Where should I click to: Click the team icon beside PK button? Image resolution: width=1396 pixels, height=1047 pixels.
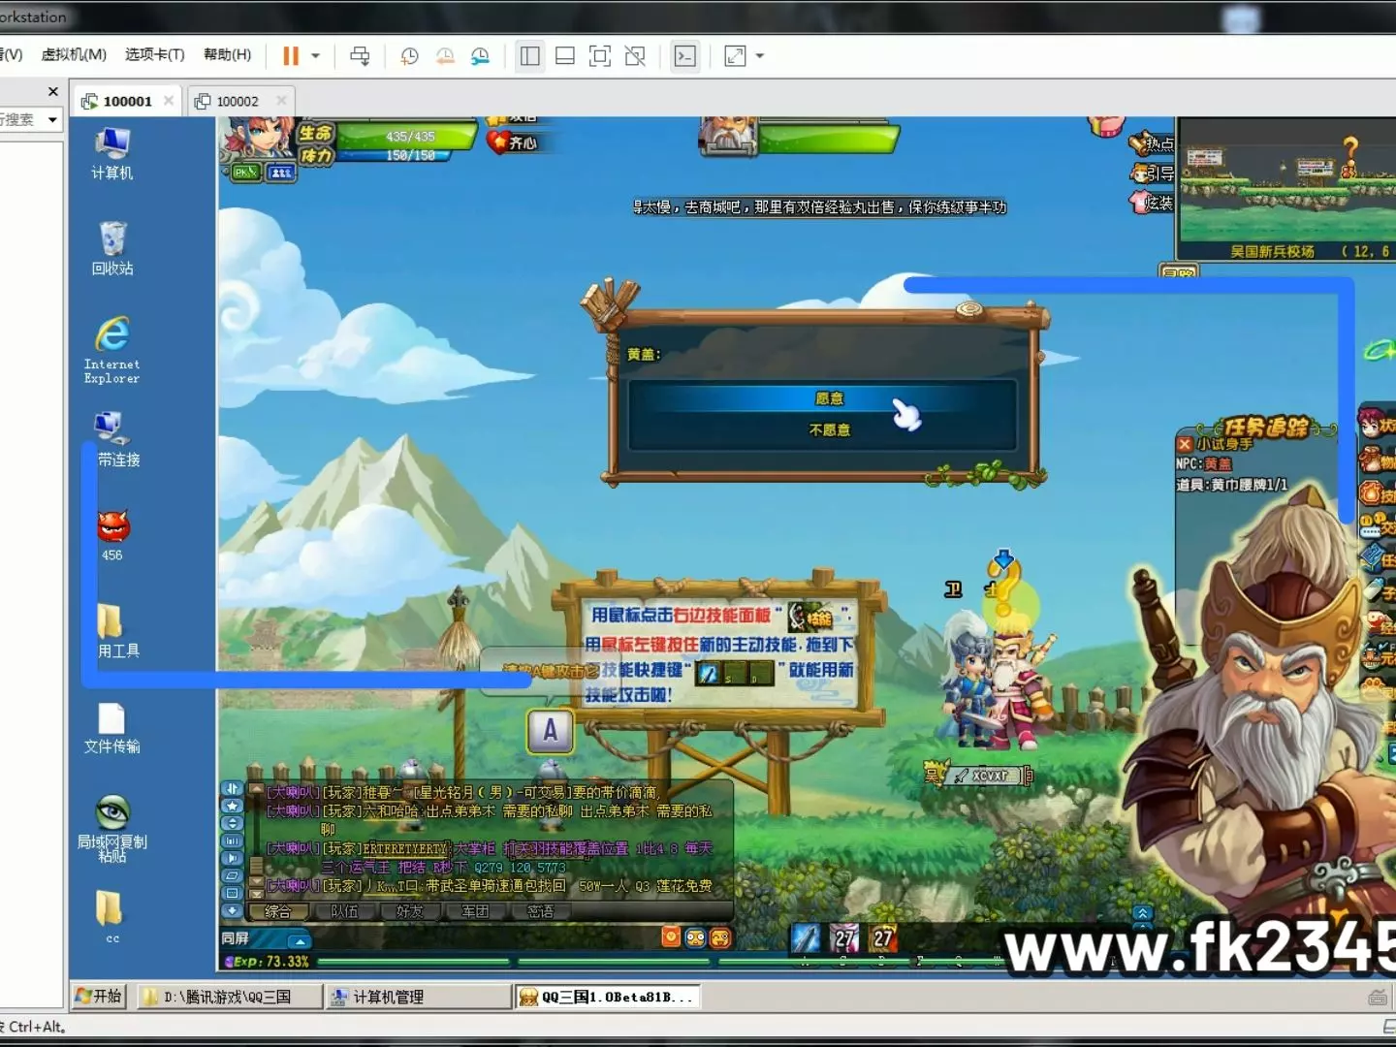[281, 173]
